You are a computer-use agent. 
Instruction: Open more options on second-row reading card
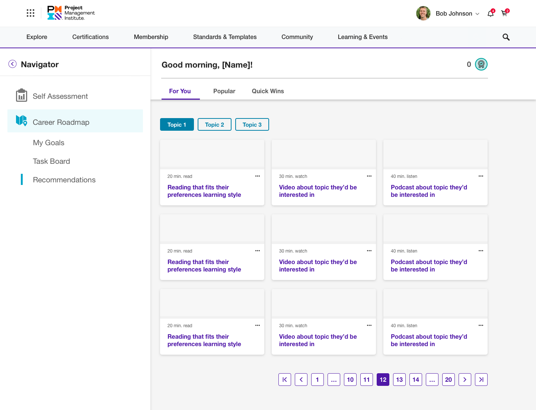(258, 251)
